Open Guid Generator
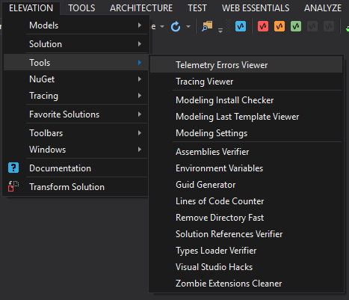Image resolution: width=349 pixels, height=300 pixels. [x=246, y=185]
